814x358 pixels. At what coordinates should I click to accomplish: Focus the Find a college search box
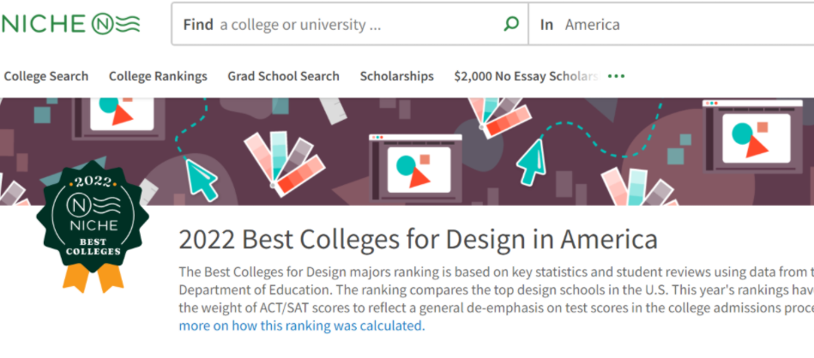[343, 24]
